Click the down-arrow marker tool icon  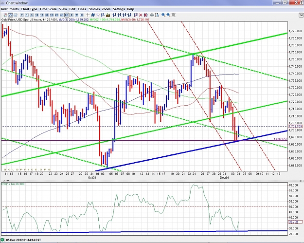[98, 15]
